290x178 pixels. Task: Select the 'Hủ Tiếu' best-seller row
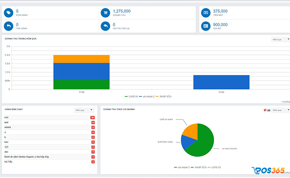(49, 162)
